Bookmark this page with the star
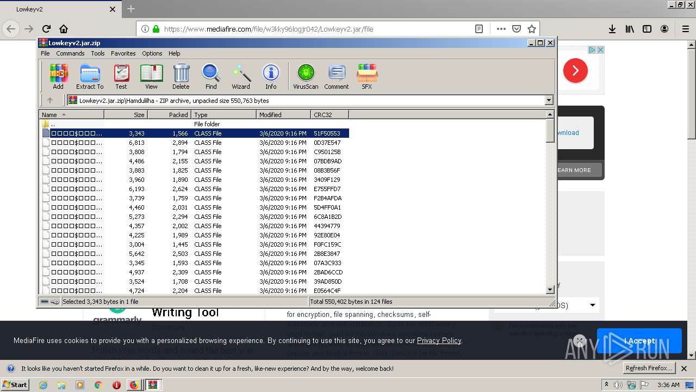Image resolution: width=696 pixels, height=392 pixels. pyautogui.click(x=532, y=29)
